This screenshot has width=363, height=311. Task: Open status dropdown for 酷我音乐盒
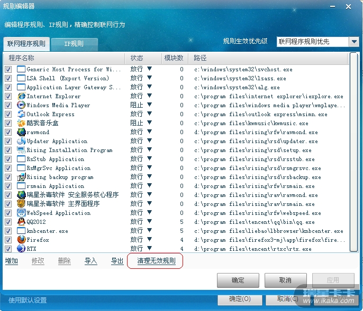click(150, 122)
